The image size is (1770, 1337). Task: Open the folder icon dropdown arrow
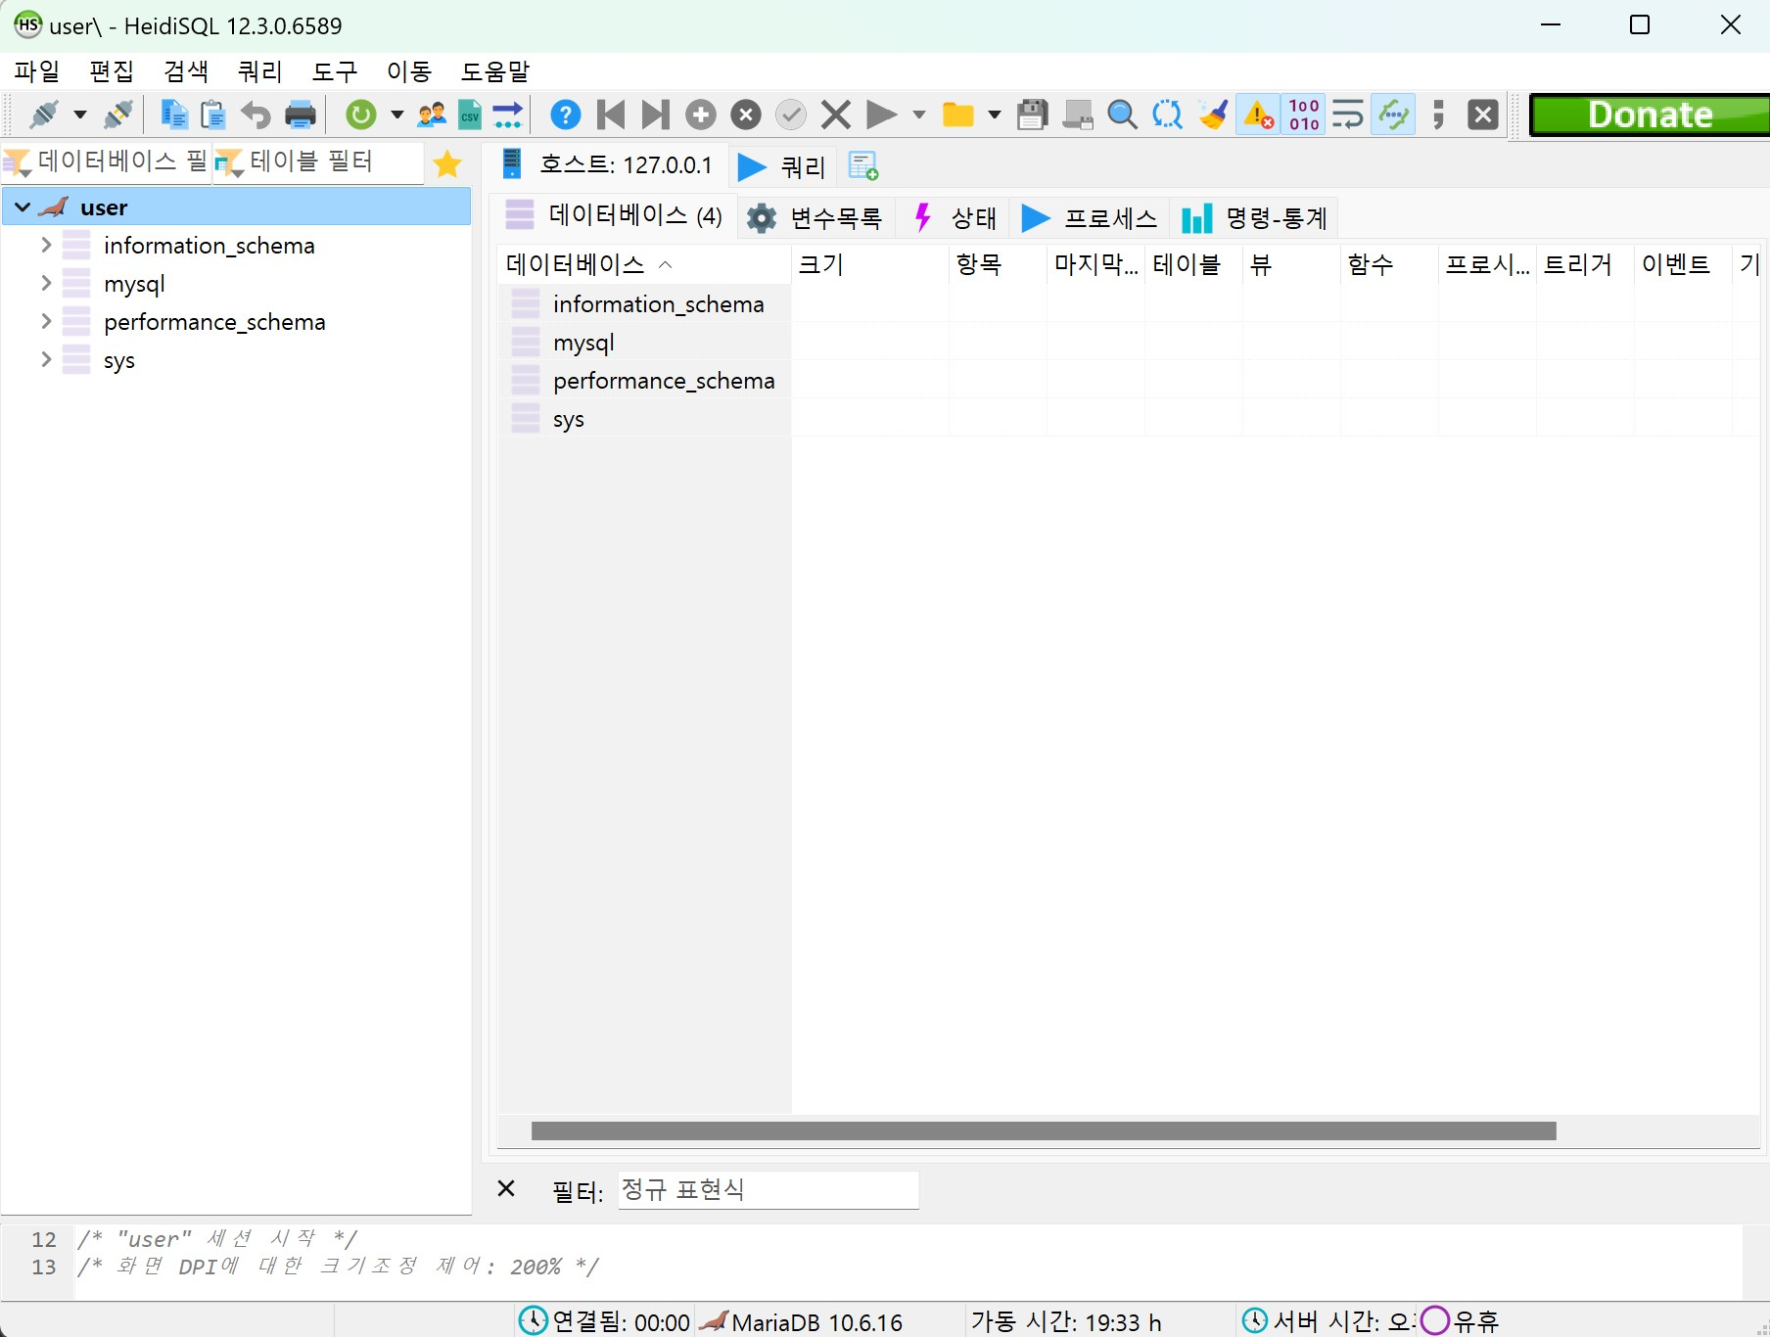coord(994,115)
